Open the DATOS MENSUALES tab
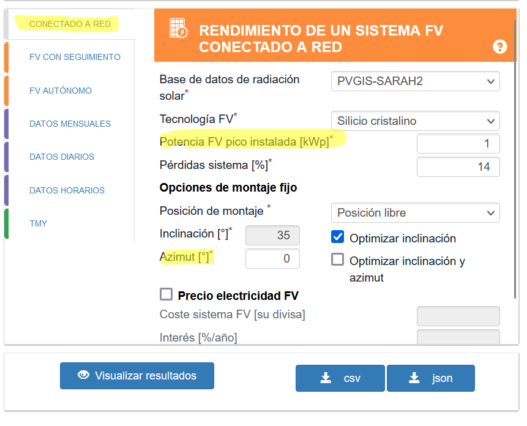 click(70, 124)
